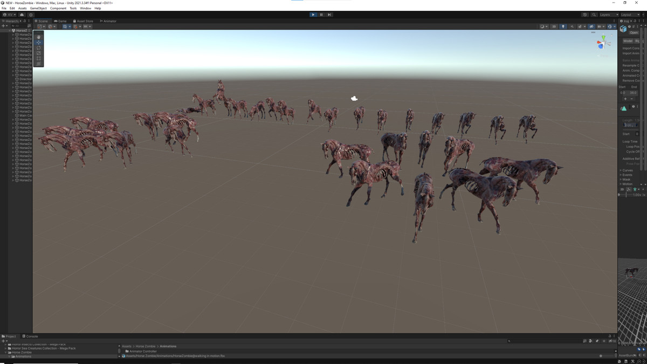Click the scene orientation gizmo
Screen dimensions: 647x364
pos(602,44)
